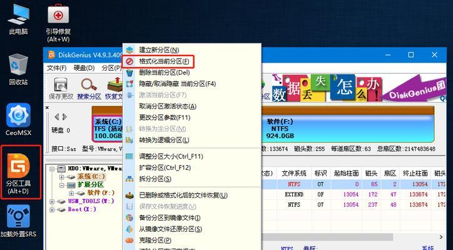Click the 起始柱面 column header

click(346, 173)
